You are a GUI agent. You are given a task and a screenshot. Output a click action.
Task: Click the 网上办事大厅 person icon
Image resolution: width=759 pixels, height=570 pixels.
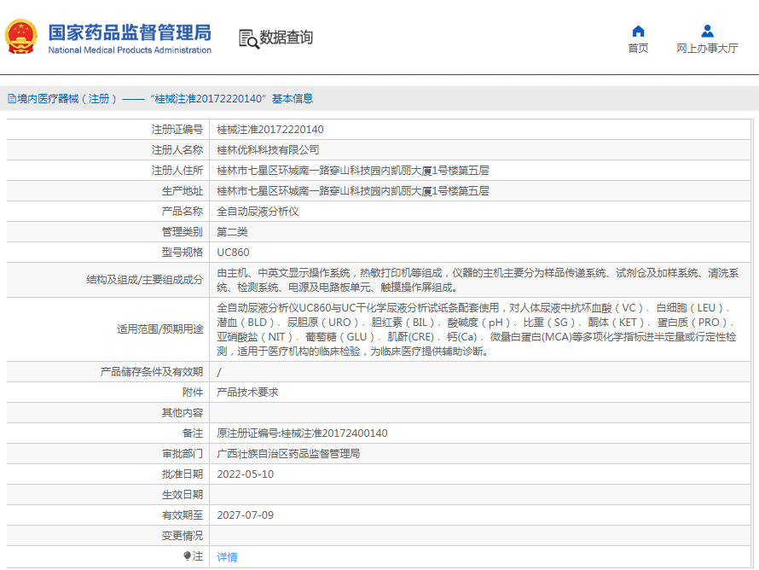click(x=706, y=32)
